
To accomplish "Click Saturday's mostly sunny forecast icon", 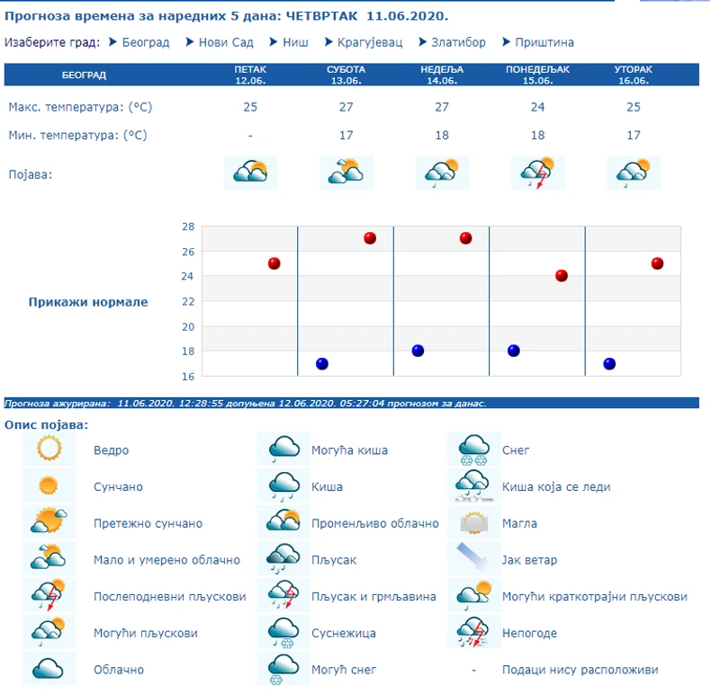I will (x=346, y=172).
